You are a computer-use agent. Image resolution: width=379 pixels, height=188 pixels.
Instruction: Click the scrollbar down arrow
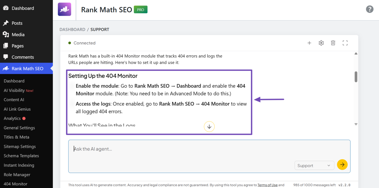coord(356,124)
